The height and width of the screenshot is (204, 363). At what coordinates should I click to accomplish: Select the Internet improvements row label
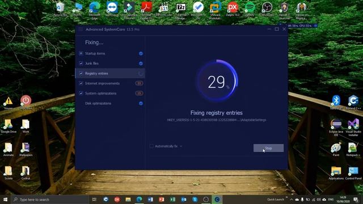click(x=102, y=83)
